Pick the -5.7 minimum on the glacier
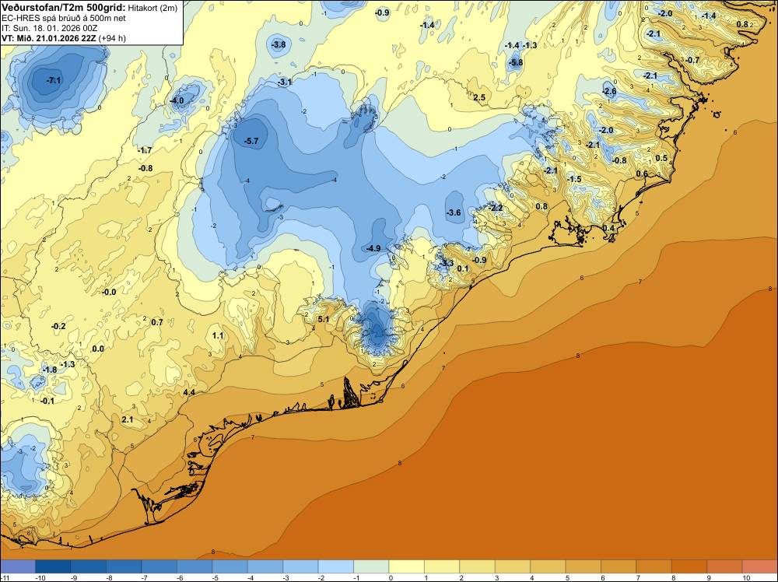The height and width of the screenshot is (582, 778). [x=251, y=142]
